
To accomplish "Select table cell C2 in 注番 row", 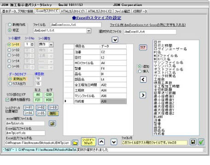I will [x=113, y=52].
